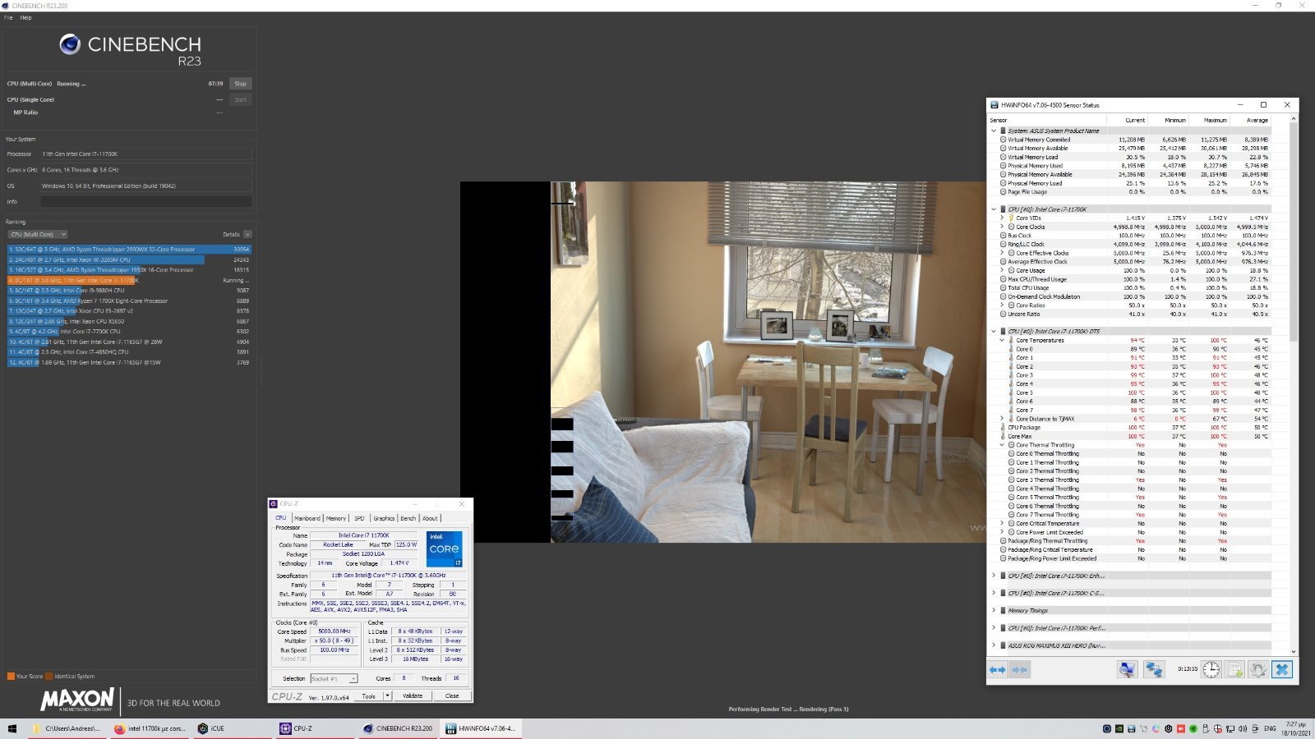Screen dimensions: 1315x739
Task: Expand the Memory Timings group
Action: (994, 610)
